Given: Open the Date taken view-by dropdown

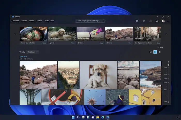Looking at the screenshot, I should coord(33,52).
